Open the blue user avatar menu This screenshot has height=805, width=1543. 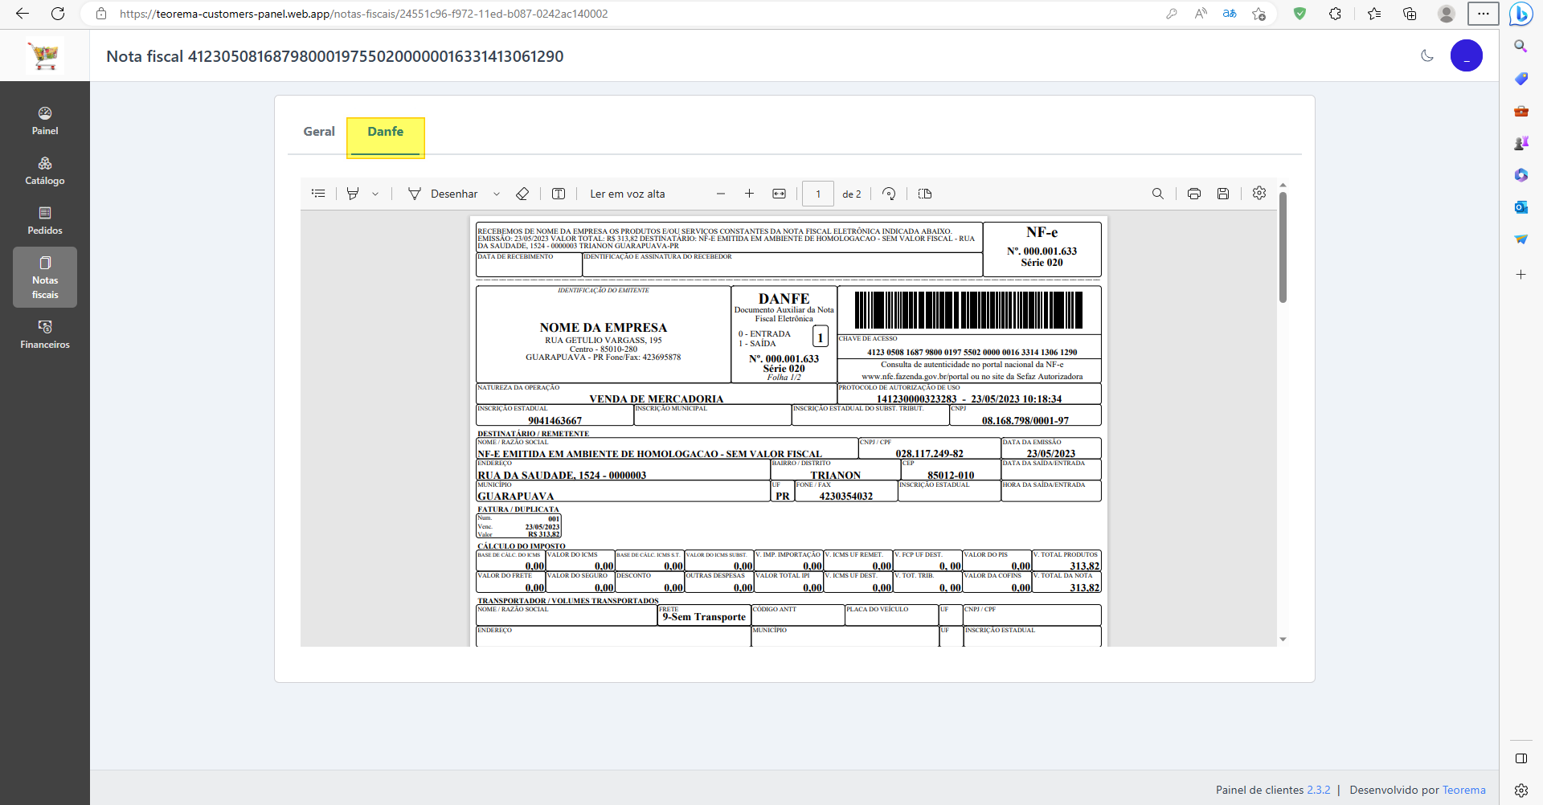pos(1466,55)
